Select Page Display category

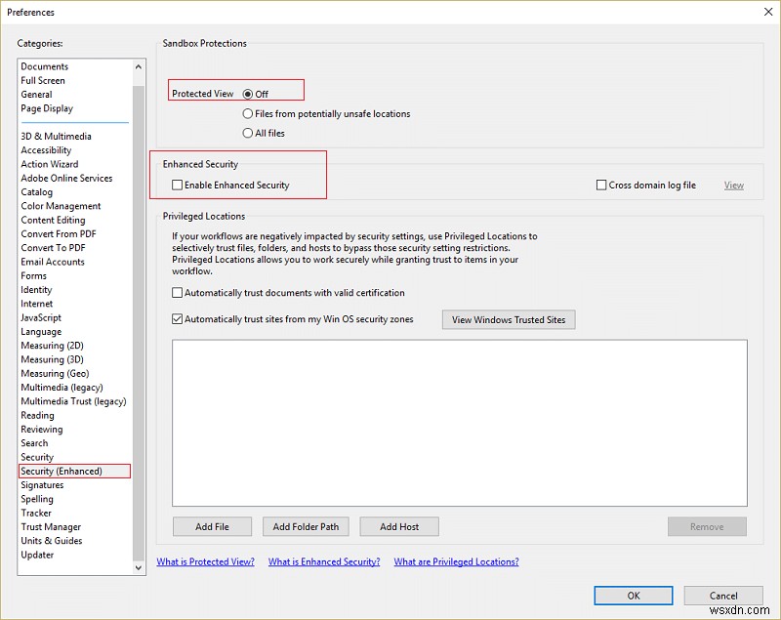pos(47,108)
